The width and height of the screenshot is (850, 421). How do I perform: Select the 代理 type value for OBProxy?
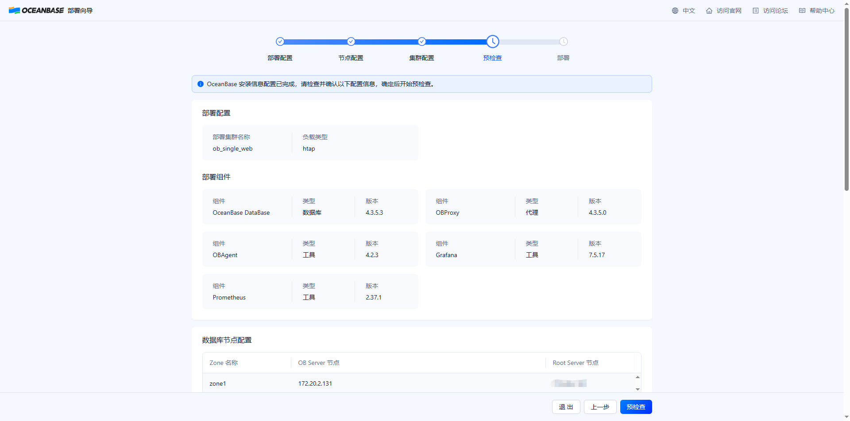[x=532, y=212]
